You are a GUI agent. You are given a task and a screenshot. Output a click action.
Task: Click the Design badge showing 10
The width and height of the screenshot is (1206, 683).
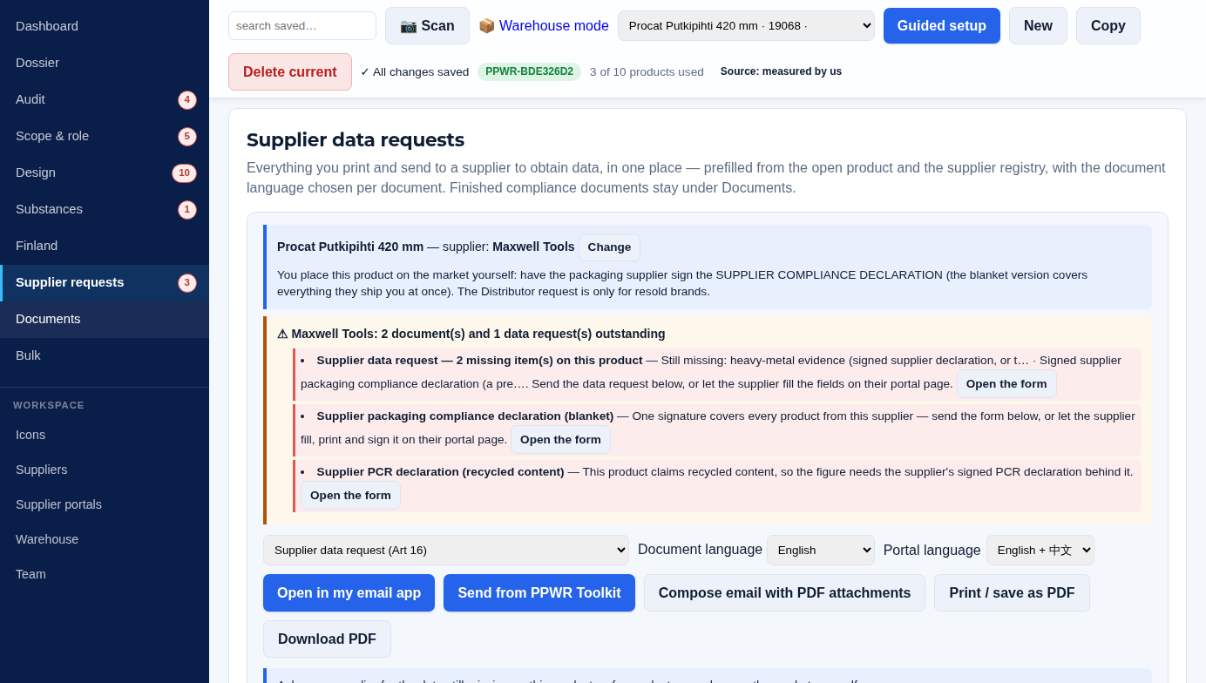pos(184,173)
